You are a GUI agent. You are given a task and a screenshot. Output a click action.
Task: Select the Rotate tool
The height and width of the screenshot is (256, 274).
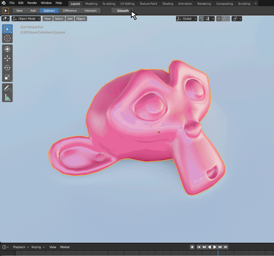point(7,68)
